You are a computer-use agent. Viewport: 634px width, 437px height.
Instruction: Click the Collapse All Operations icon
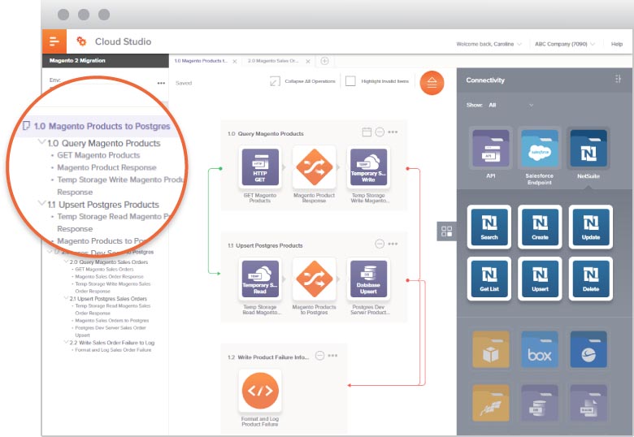(x=275, y=81)
